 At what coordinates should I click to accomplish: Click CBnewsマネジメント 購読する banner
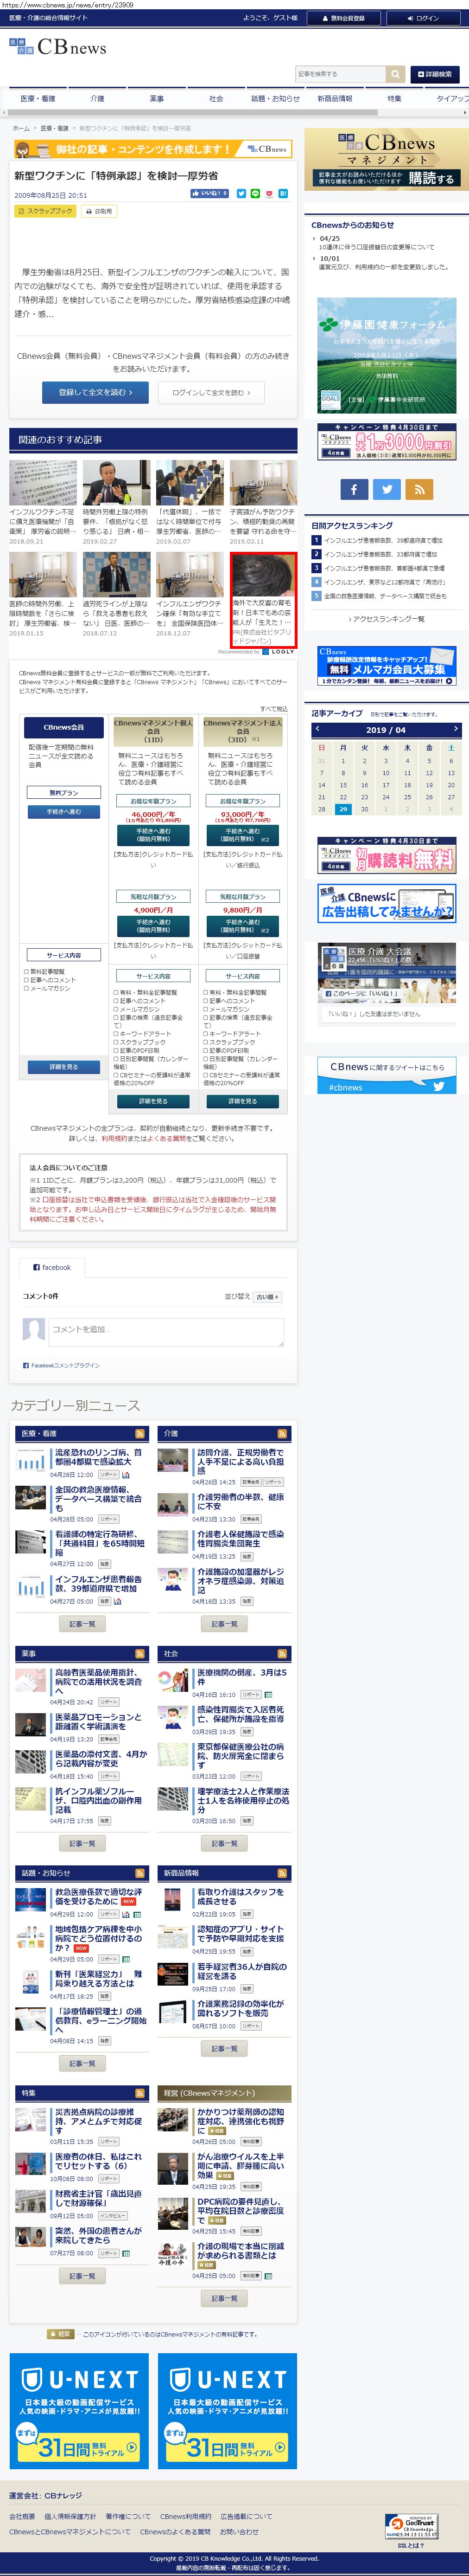(386, 159)
